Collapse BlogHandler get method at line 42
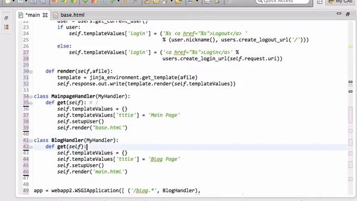The image size is (357, 201). click(x=31, y=147)
